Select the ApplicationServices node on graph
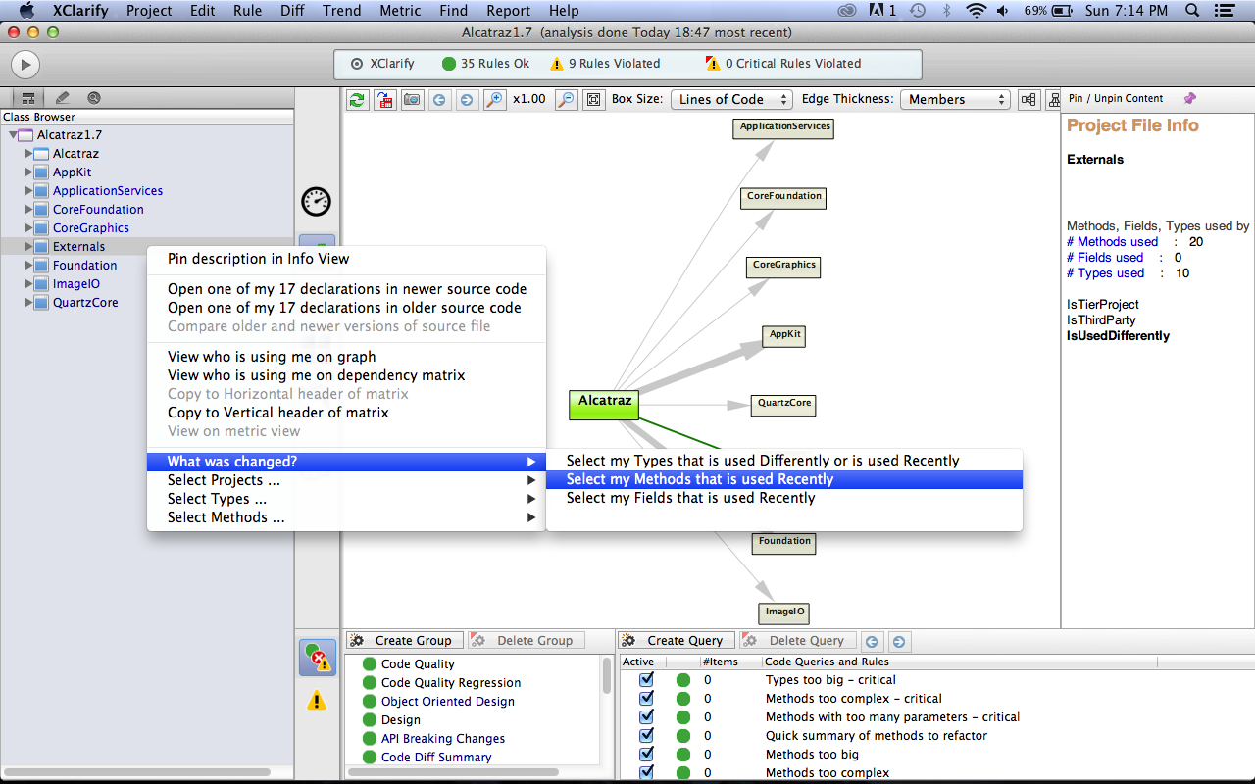 [783, 128]
